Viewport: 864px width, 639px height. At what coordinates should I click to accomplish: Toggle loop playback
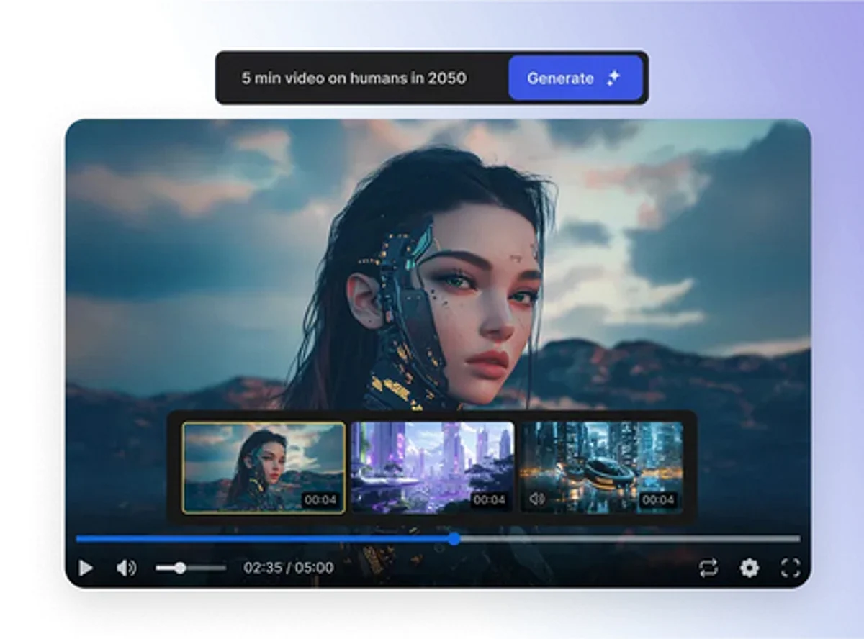click(708, 568)
